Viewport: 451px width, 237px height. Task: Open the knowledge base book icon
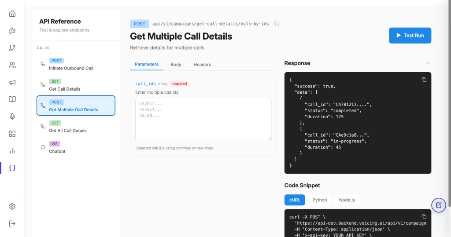[12, 99]
